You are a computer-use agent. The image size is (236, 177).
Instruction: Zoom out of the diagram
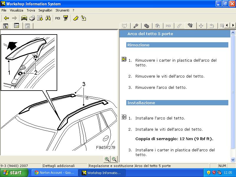(x=114, y=159)
